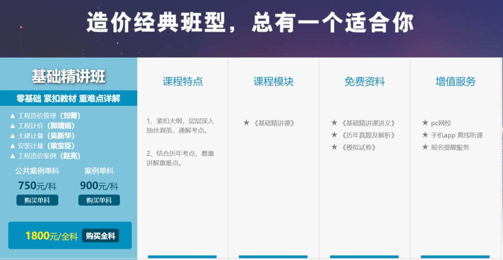Click the triangle bullet beside 工程造价管理
The image size is (503, 260).
[x=13, y=116]
